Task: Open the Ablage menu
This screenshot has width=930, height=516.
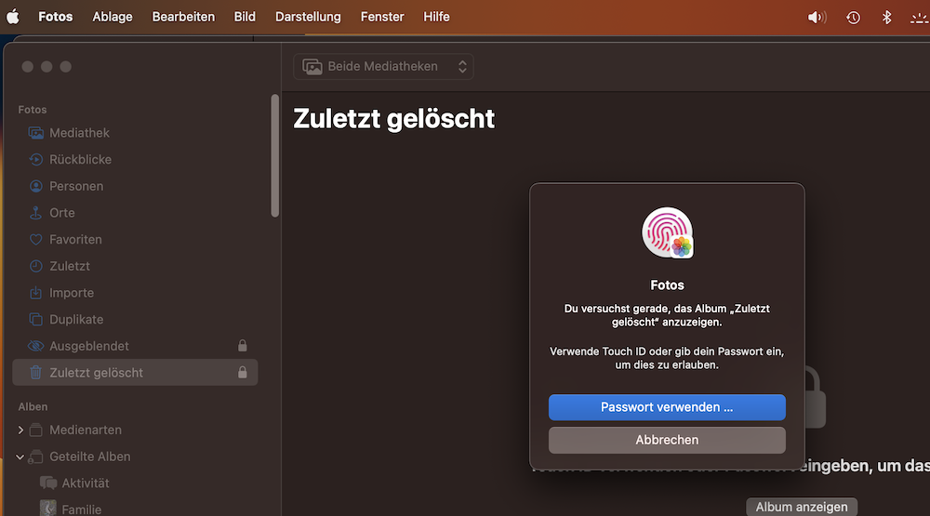Action: coord(113,17)
